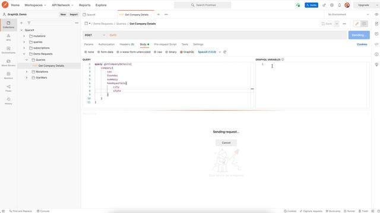Refresh the GraphQL schema
Screen dimensions: 380x213
click(x=225, y=52)
